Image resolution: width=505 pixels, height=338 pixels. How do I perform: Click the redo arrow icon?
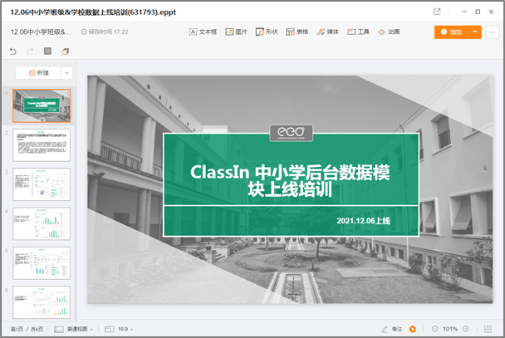tap(30, 51)
